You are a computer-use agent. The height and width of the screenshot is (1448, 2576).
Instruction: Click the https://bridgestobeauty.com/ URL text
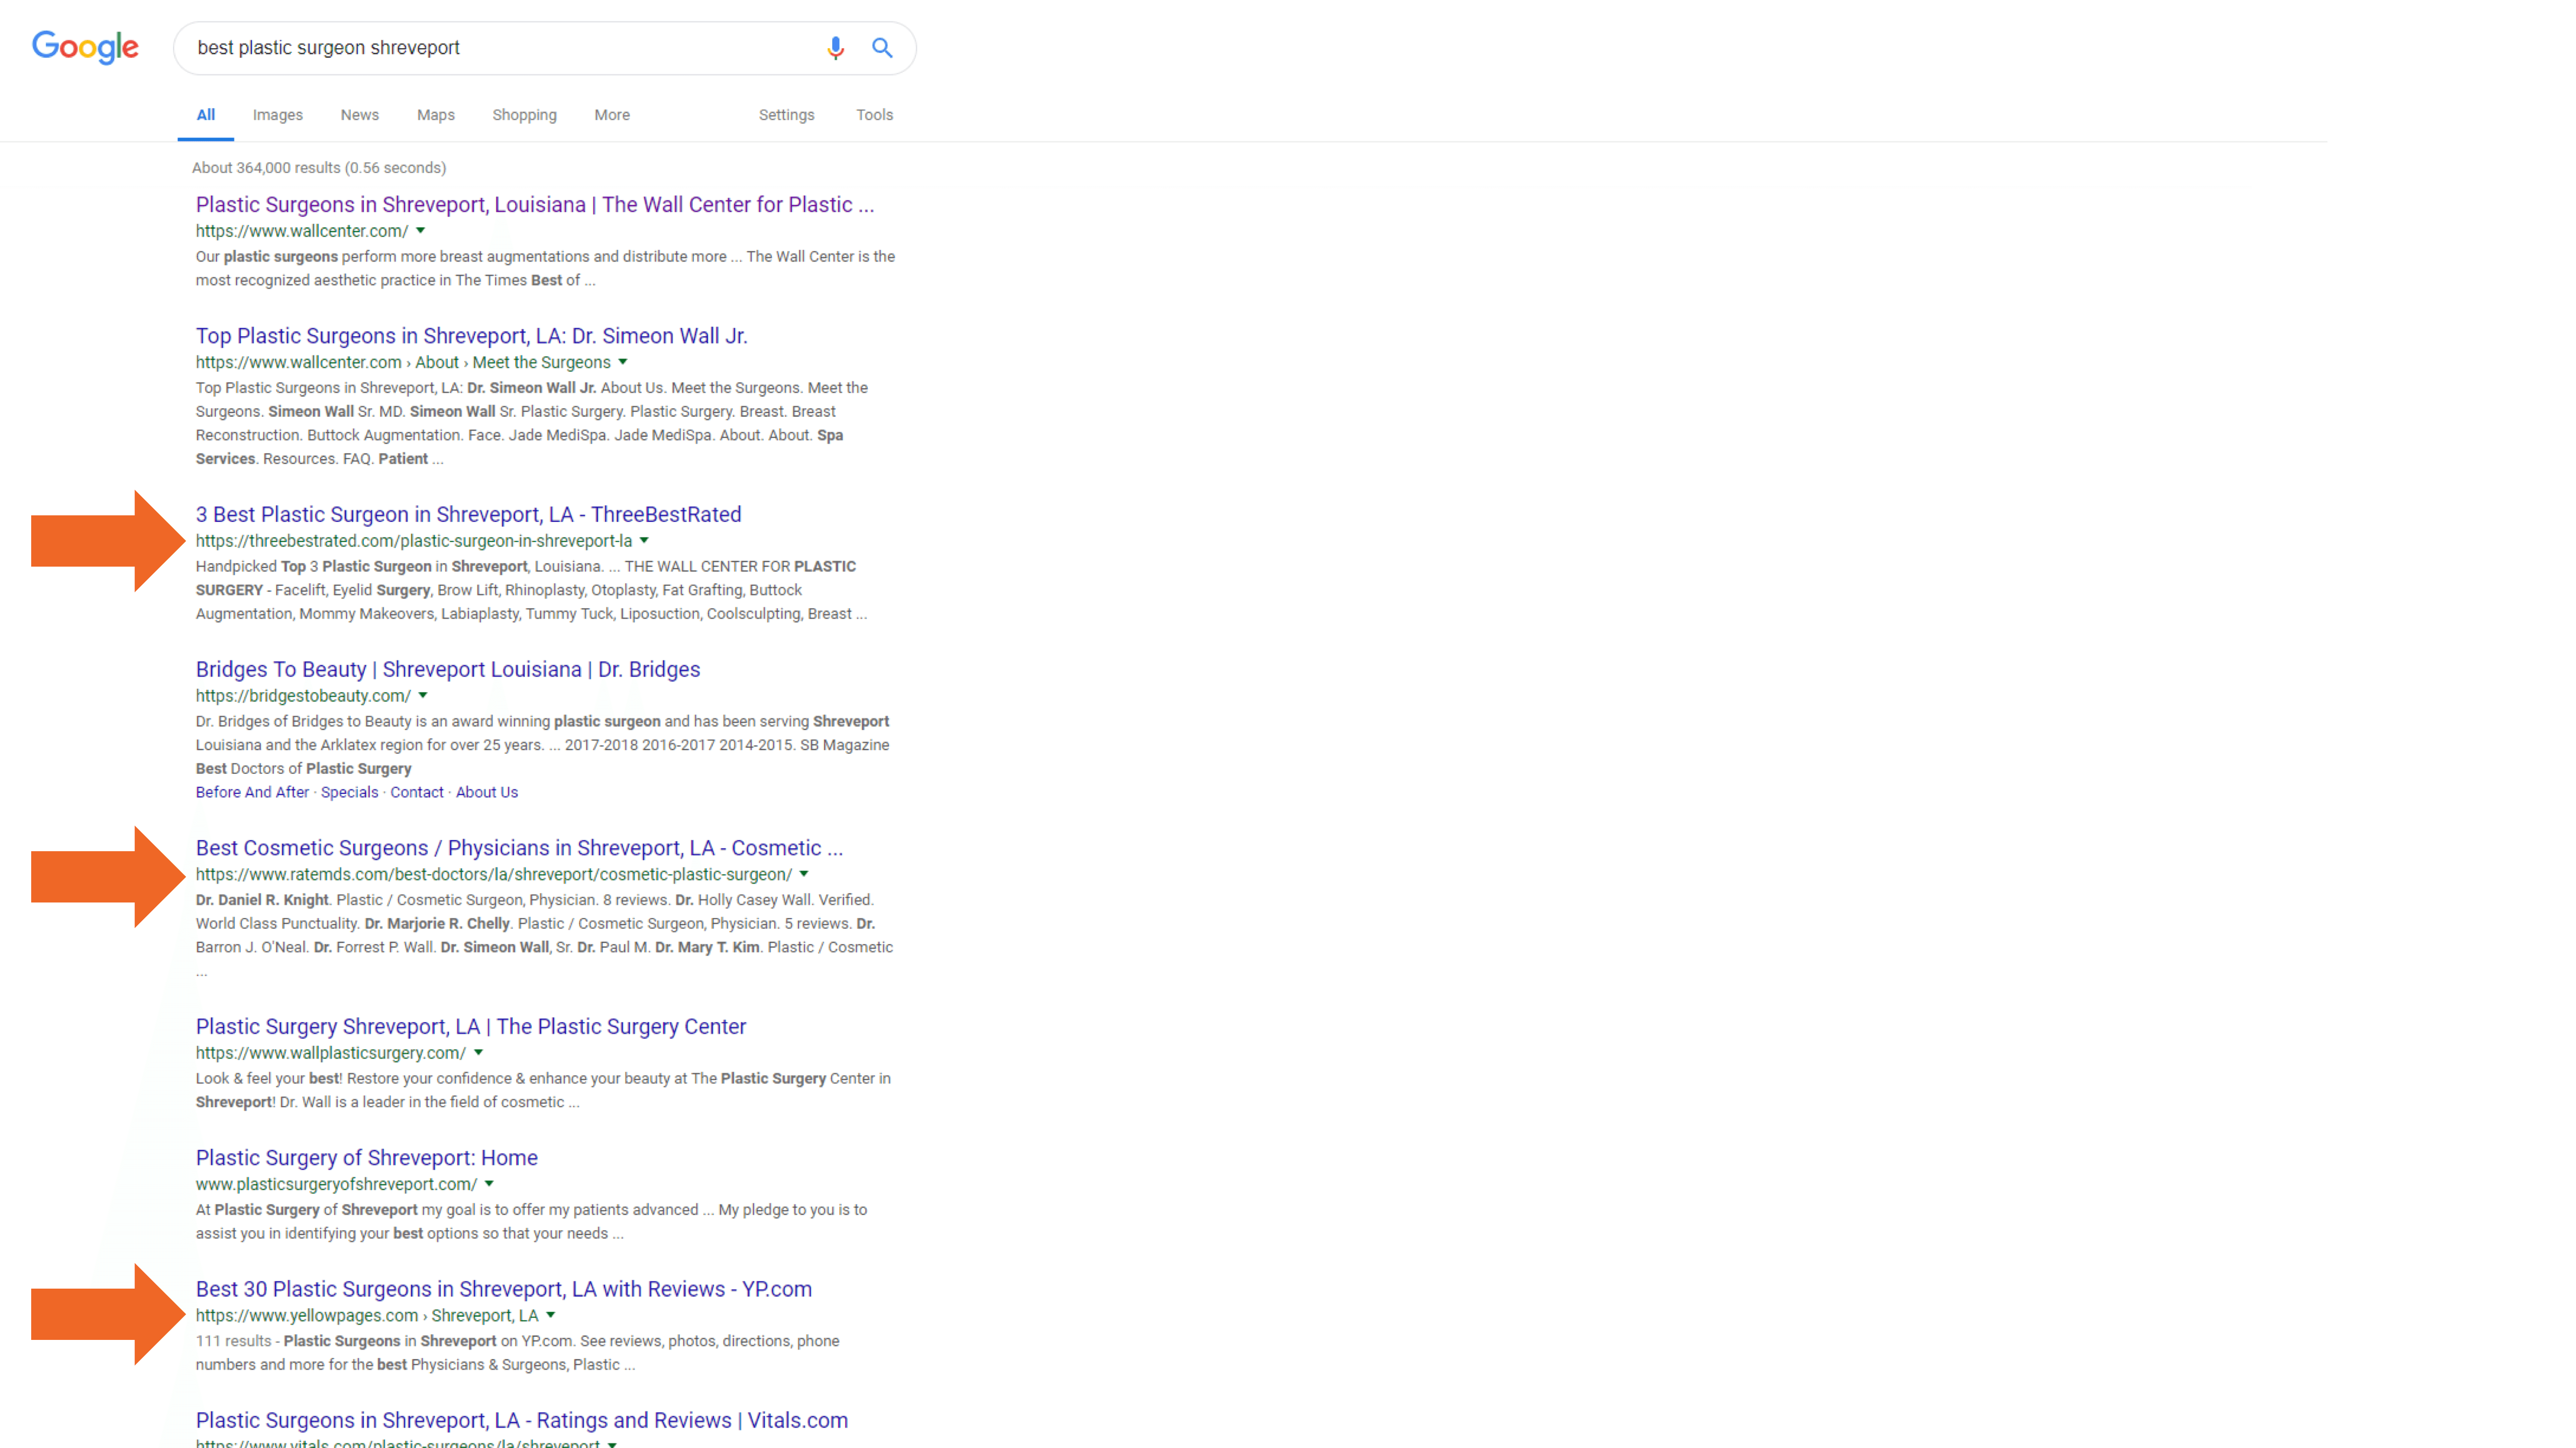coord(303,695)
